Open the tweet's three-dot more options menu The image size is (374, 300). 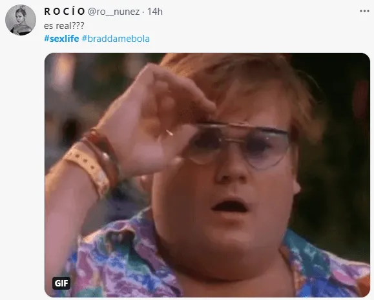[x=364, y=11]
